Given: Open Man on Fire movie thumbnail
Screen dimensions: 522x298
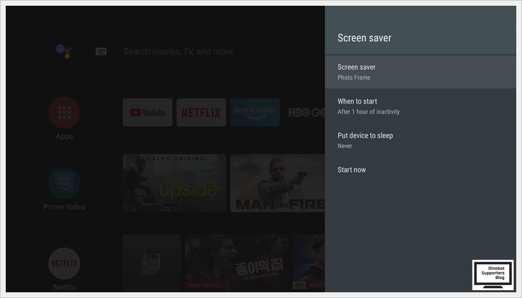Looking at the screenshot, I should point(278,183).
